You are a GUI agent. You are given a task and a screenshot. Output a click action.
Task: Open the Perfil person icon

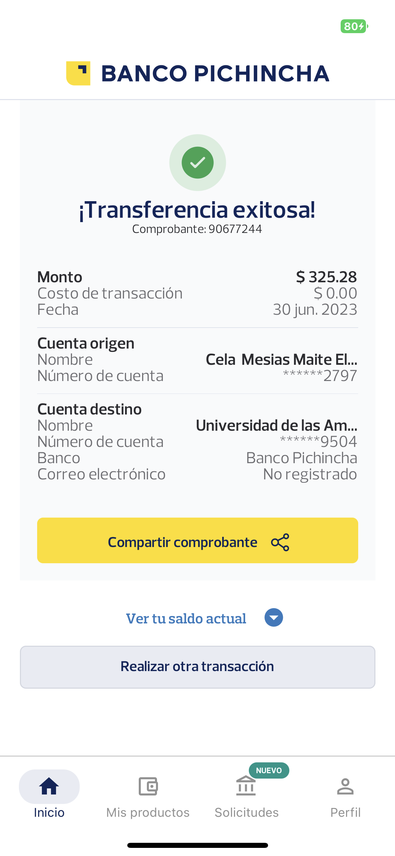click(x=345, y=786)
